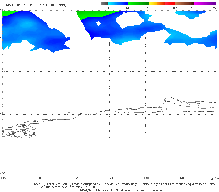Click the green segment of the wind legend
219x192 pixels.
(139, 4)
